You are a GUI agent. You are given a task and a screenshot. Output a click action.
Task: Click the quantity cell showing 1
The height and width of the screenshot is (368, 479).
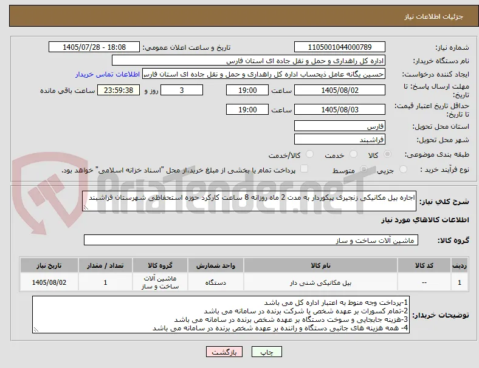105,282
